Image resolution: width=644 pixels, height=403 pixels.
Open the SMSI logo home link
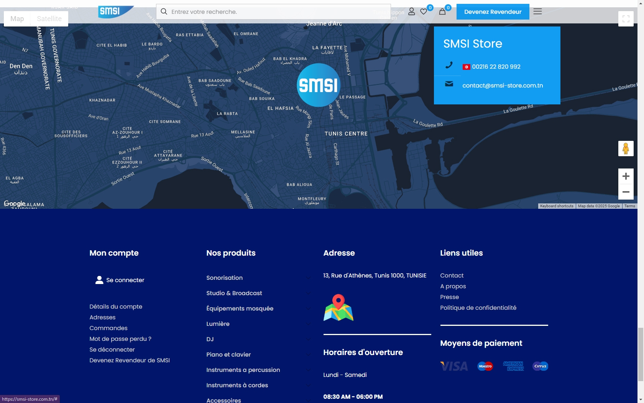click(x=116, y=12)
